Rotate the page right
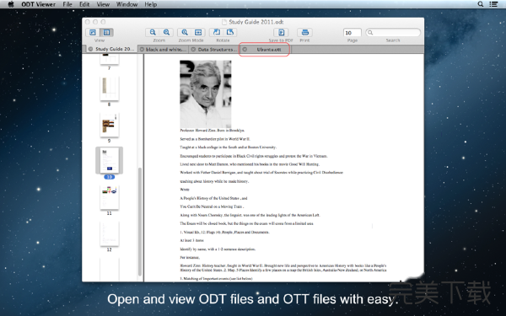The width and height of the screenshot is (506, 316). tap(230, 32)
